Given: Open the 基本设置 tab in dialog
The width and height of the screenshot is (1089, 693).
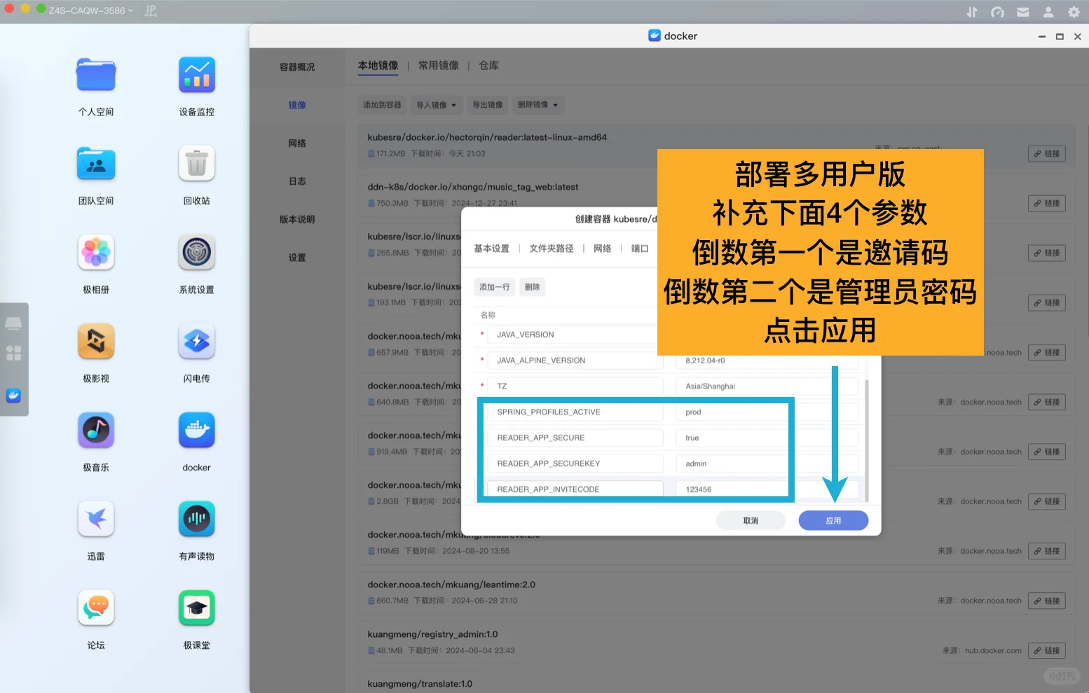Looking at the screenshot, I should point(492,248).
